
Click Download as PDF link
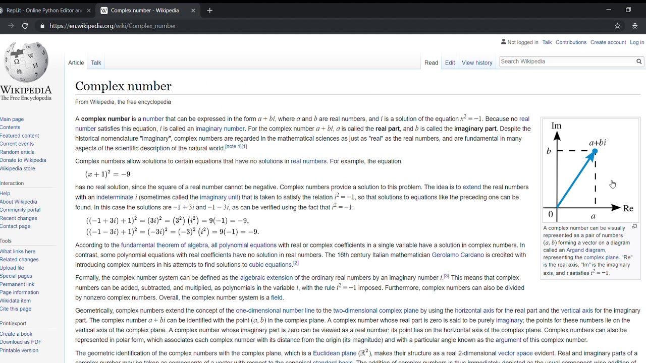(21, 342)
